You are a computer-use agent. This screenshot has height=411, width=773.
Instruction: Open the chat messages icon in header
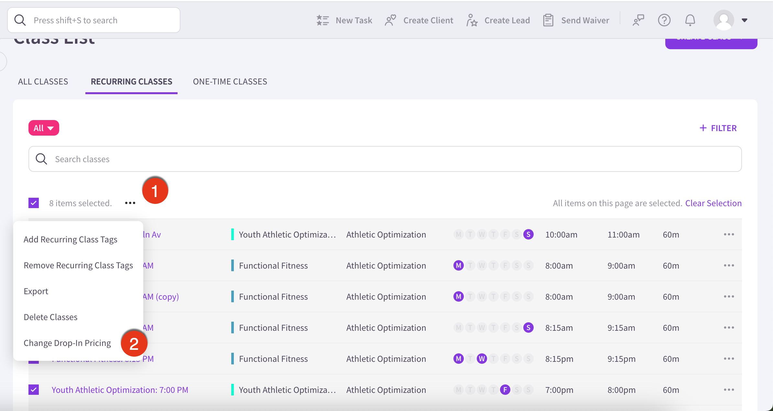(638, 20)
